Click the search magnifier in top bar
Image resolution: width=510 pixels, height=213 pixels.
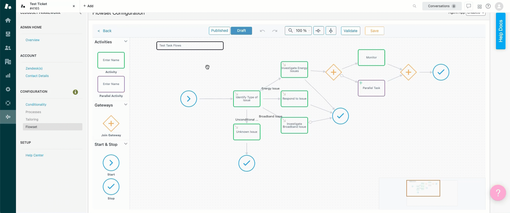[414, 6]
